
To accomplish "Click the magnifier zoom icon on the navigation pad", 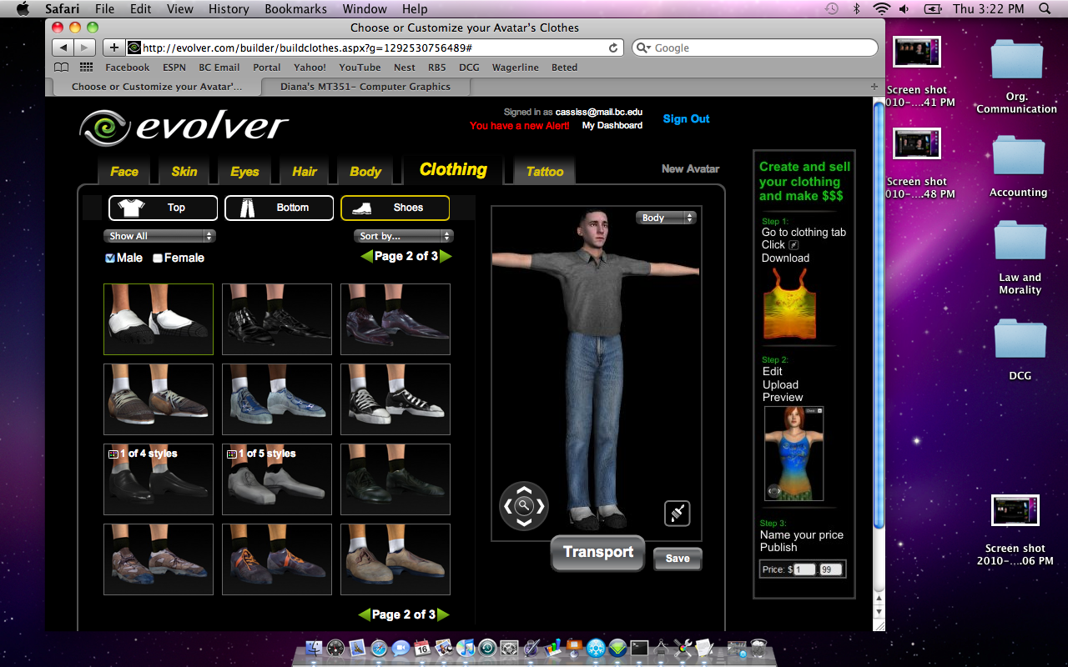I will click(524, 505).
